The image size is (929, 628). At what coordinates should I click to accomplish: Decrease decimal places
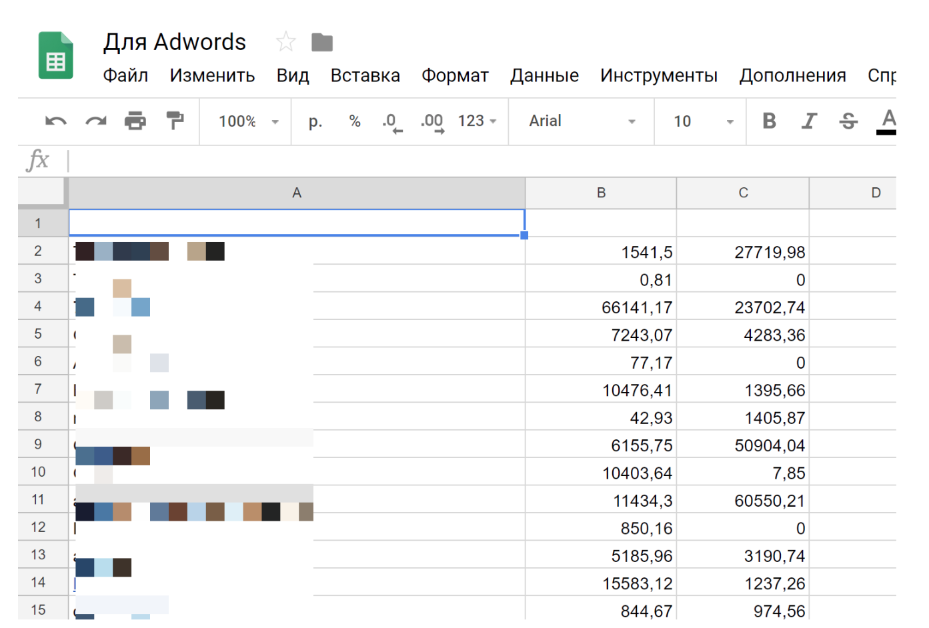pyautogui.click(x=392, y=123)
